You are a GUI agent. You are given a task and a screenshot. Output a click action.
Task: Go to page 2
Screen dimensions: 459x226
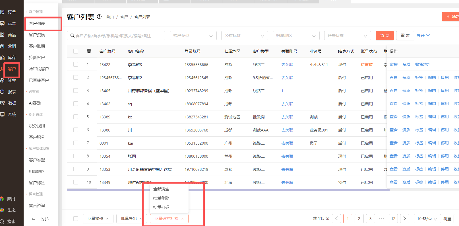coord(359,219)
